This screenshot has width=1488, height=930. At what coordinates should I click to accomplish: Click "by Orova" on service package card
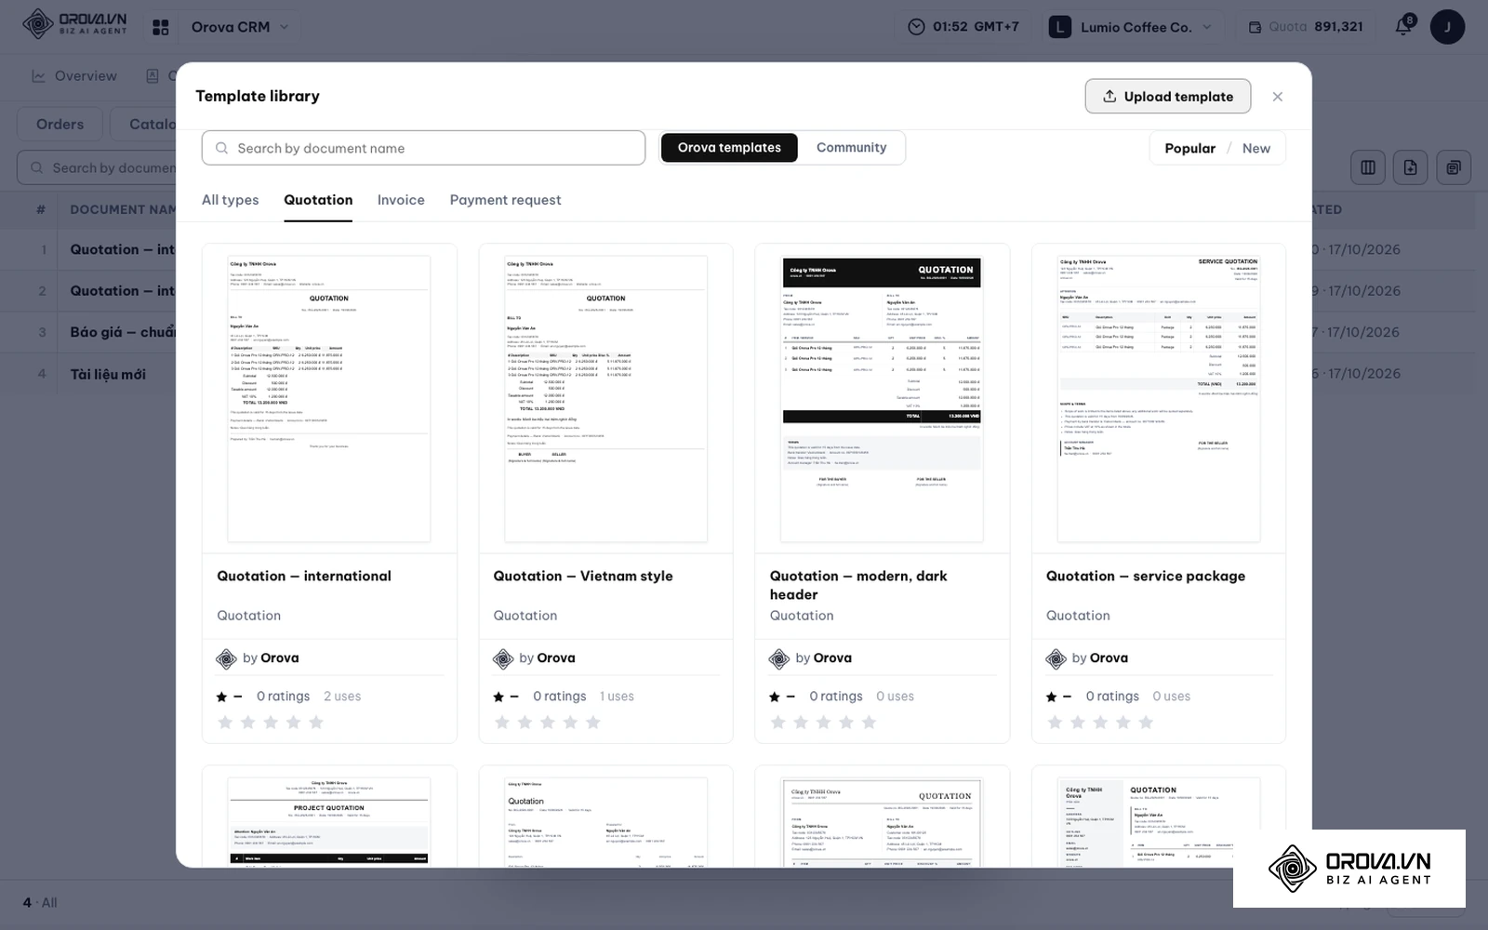click(1099, 658)
